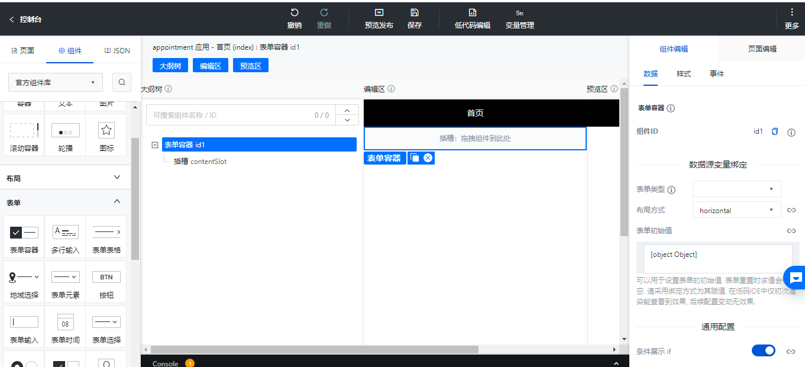Open the 样式 sub-tab
The width and height of the screenshot is (805, 367).
pos(684,74)
